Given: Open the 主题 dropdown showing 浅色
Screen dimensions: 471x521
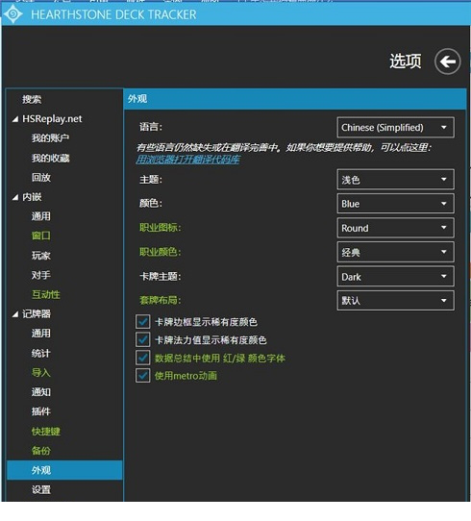Looking at the screenshot, I should click(395, 180).
